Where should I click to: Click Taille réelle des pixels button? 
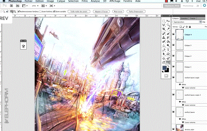click(x=79, y=12)
